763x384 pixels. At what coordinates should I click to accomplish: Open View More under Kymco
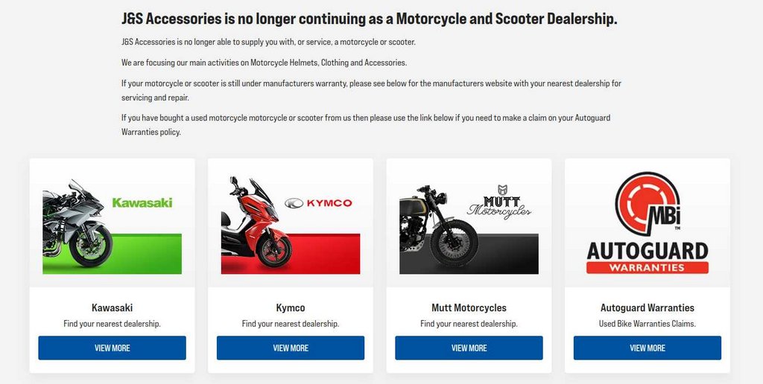coord(291,348)
